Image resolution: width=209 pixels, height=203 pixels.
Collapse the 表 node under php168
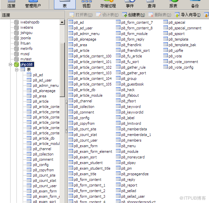click(17, 70)
